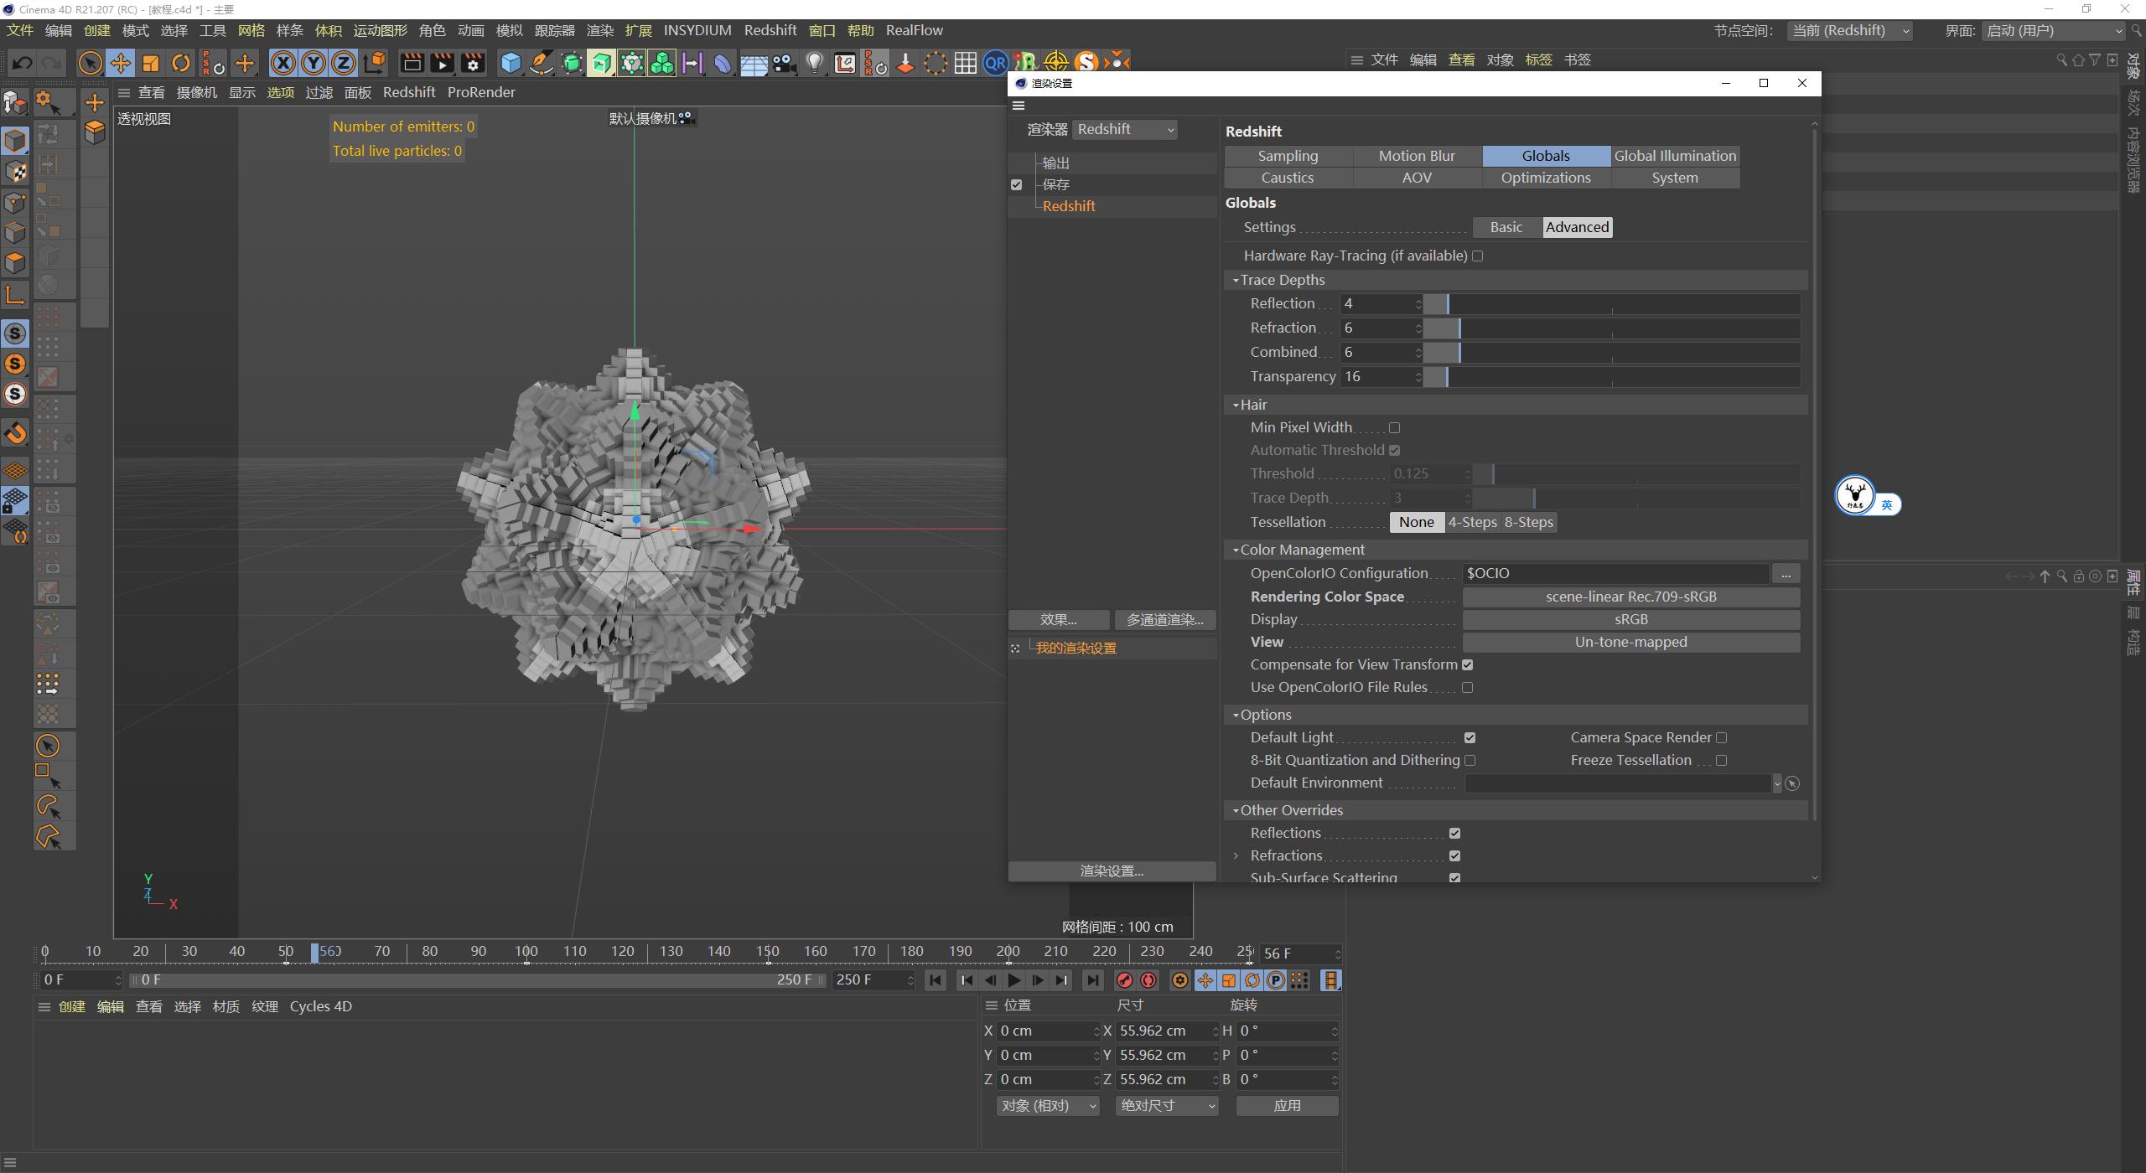Add a Light from the toolbar
Image resolution: width=2146 pixels, height=1173 pixels.
[814, 63]
